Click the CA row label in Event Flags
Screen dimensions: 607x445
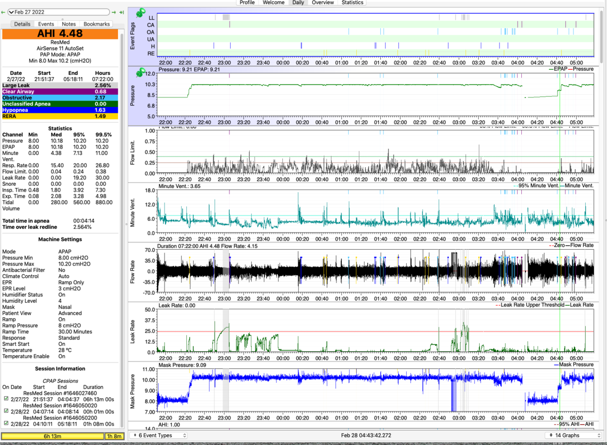[x=151, y=25]
